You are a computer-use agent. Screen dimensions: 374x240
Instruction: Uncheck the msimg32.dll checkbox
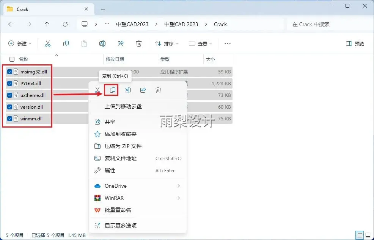[9, 72]
